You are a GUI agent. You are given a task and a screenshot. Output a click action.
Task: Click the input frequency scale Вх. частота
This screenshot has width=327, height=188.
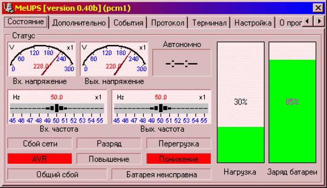pos(58,107)
